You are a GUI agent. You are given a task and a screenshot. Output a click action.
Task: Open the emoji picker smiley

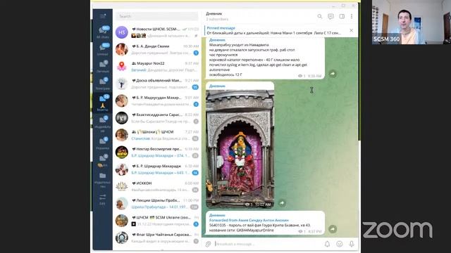pos(340,244)
